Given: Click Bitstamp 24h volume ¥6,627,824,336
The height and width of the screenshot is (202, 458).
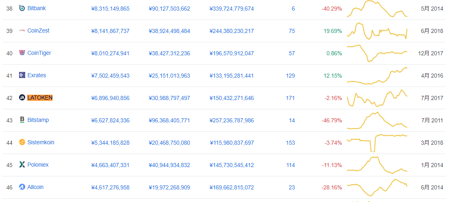Looking at the screenshot, I should (x=111, y=120).
